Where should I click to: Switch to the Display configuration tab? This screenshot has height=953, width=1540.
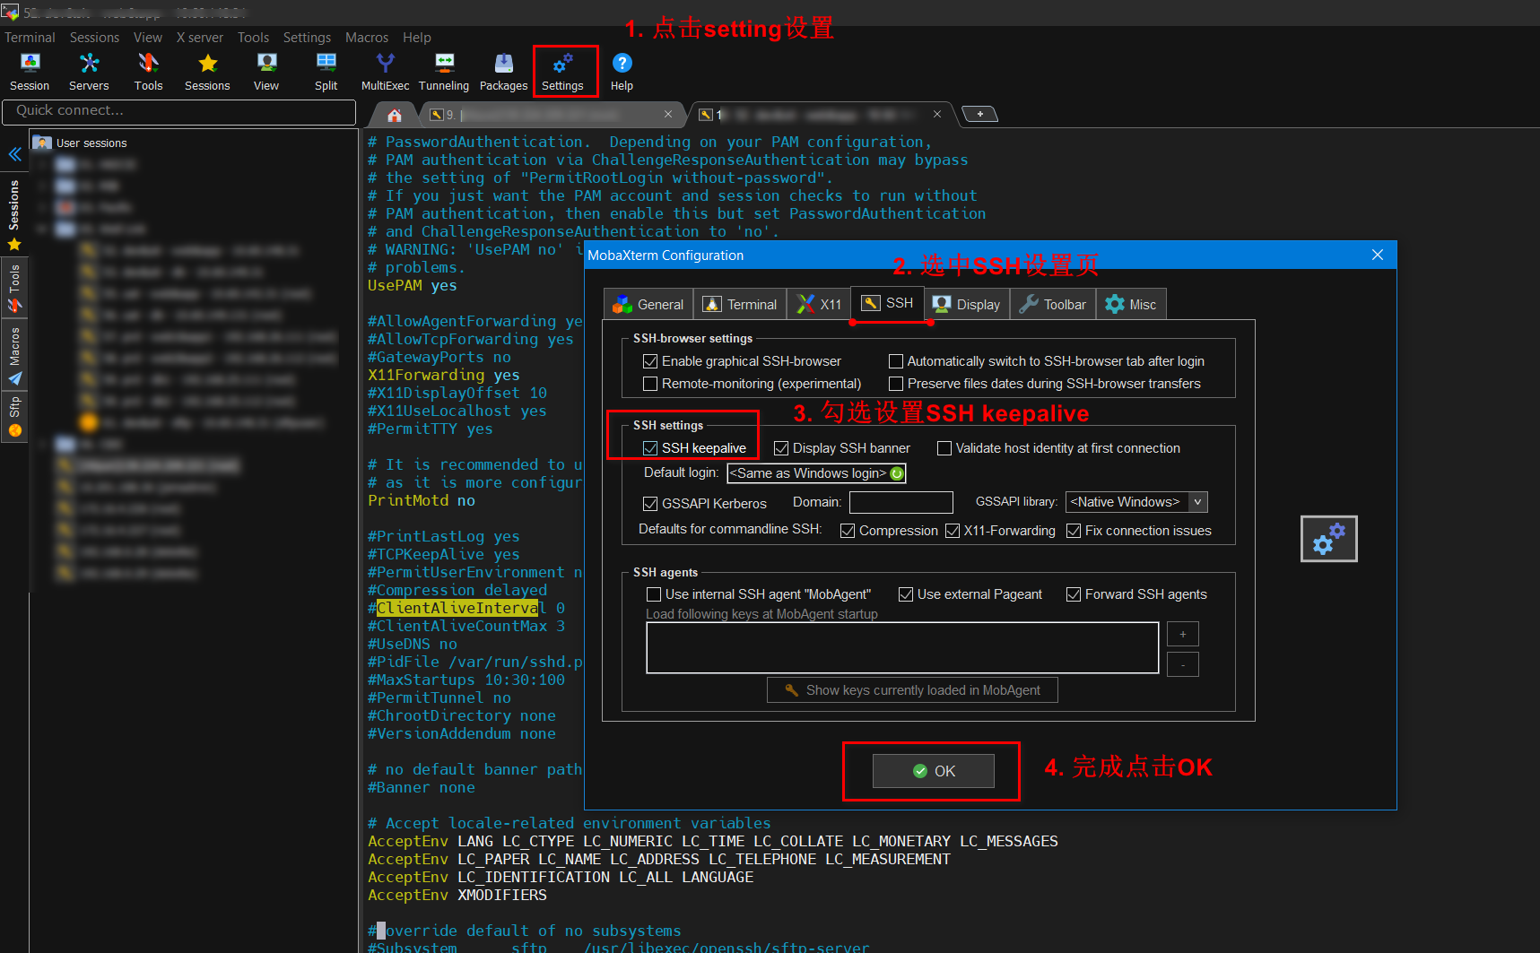point(967,304)
